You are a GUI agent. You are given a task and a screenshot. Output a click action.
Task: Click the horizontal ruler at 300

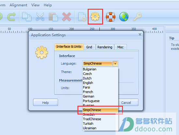click(113, 29)
